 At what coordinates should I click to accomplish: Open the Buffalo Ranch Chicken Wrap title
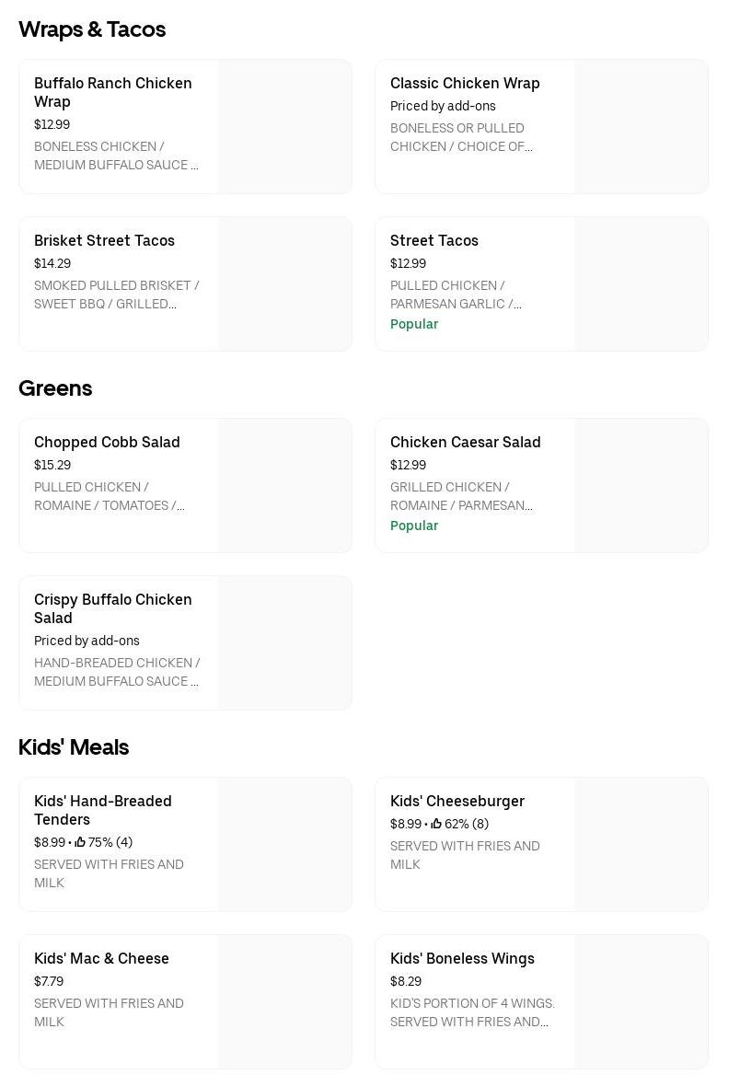113,92
